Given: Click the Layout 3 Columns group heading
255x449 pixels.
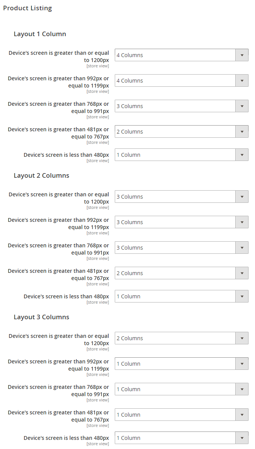Looking at the screenshot, I should 41,317.
